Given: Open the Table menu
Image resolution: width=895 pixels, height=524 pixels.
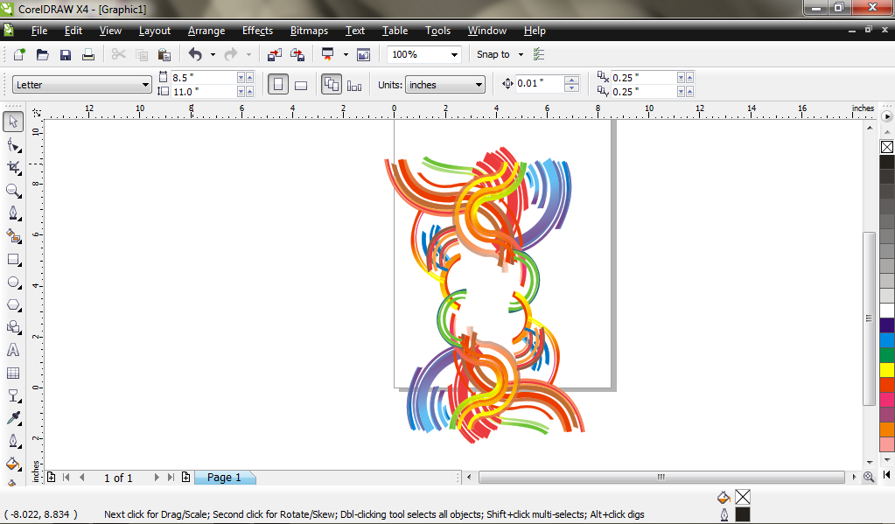Looking at the screenshot, I should pyautogui.click(x=395, y=31).
